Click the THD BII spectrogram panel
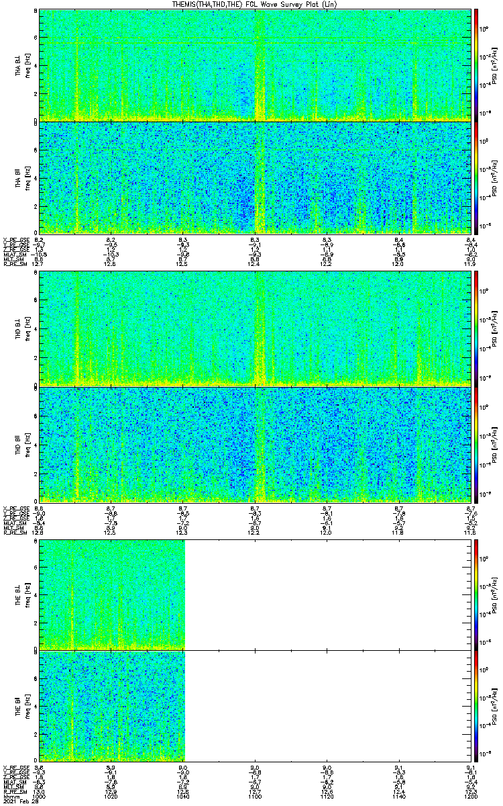 (255, 444)
